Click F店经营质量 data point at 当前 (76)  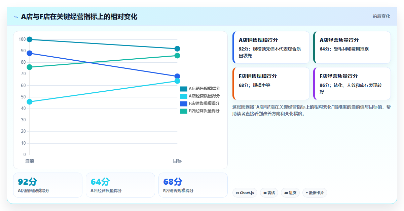30,67
